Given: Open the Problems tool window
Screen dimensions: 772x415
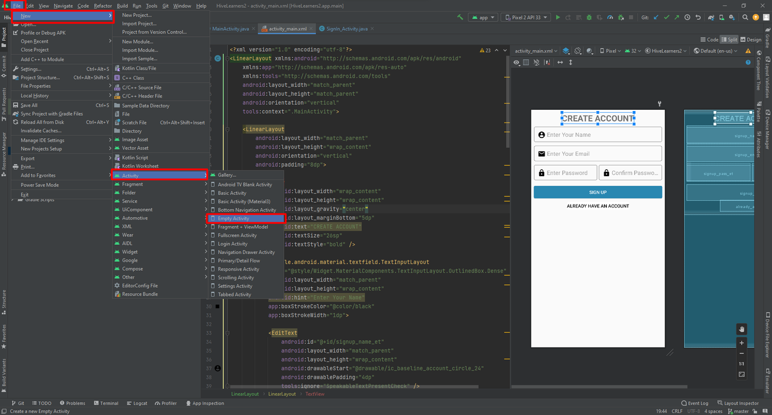Looking at the screenshot, I should coord(72,403).
